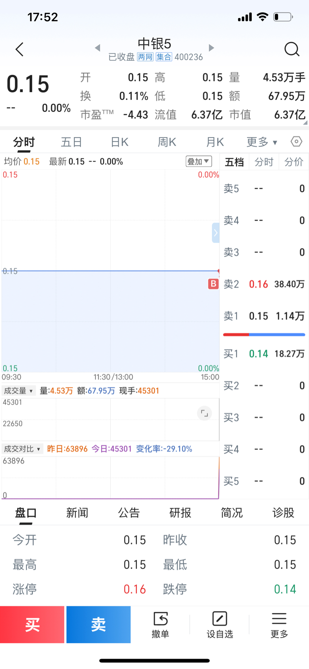Open the search magnifier icon
Screen dimensions: 309x669
pyautogui.click(x=292, y=49)
